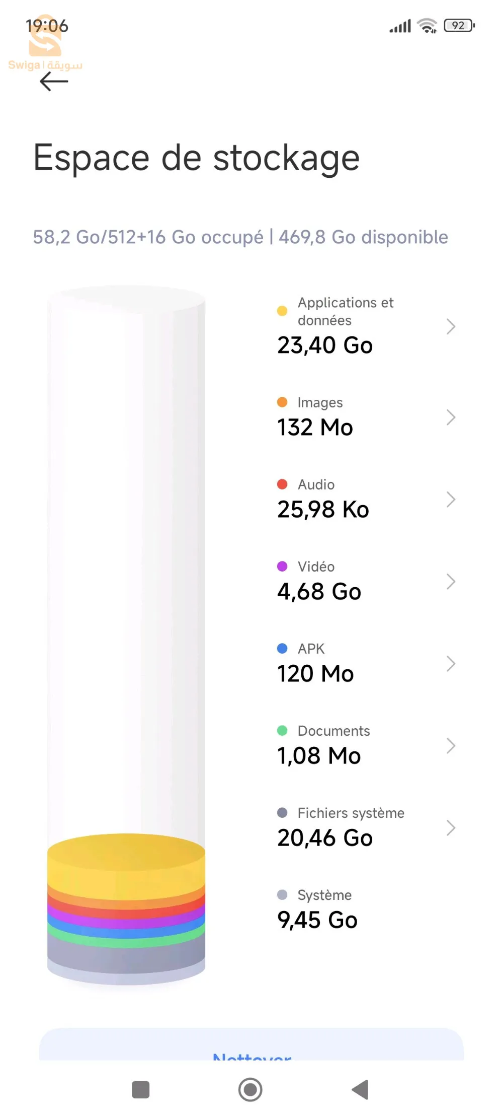Open Images category chevron arrow
Viewport: 503px width, 1119px height.
pos(451,417)
